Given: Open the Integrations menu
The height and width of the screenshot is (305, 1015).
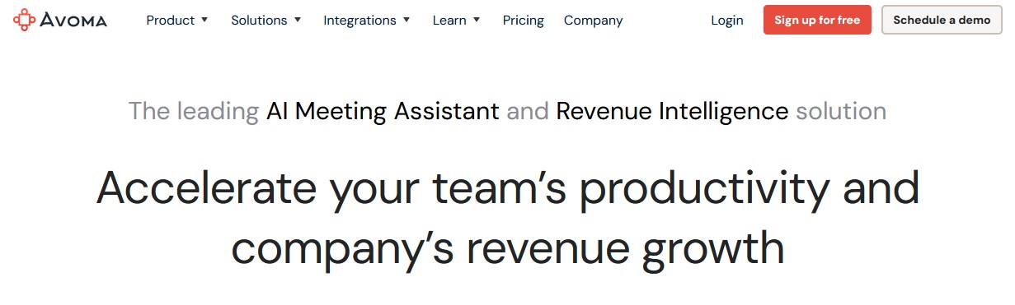Looking at the screenshot, I should pos(359,21).
